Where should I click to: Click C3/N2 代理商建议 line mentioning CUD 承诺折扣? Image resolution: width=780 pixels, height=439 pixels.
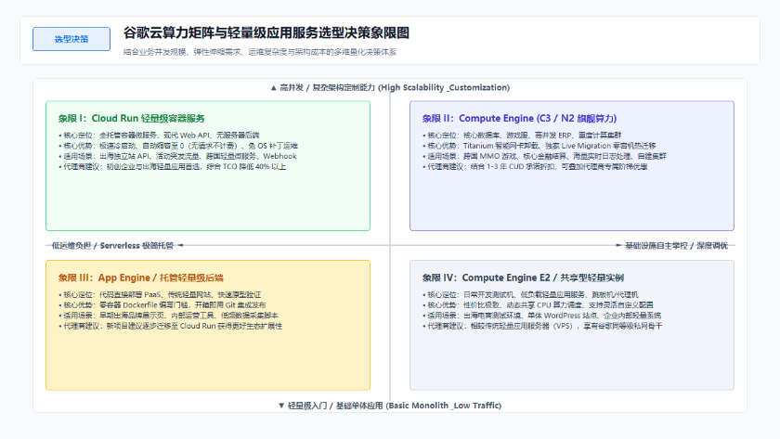[x=535, y=166]
